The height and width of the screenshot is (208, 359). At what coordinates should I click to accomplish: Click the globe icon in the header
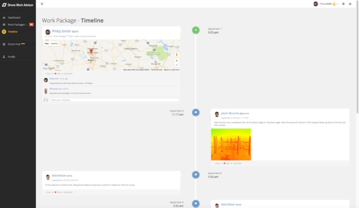[350, 4]
